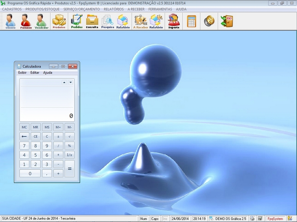Open the Editar menu in Calculadora

click(x=35, y=73)
